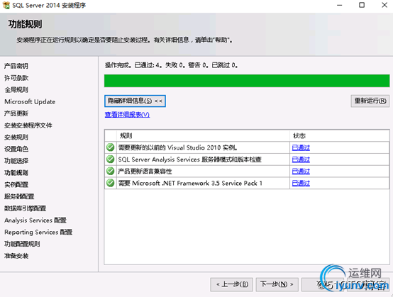
Task: Select the Microsoft Update step in sidebar
Action: (x=30, y=101)
